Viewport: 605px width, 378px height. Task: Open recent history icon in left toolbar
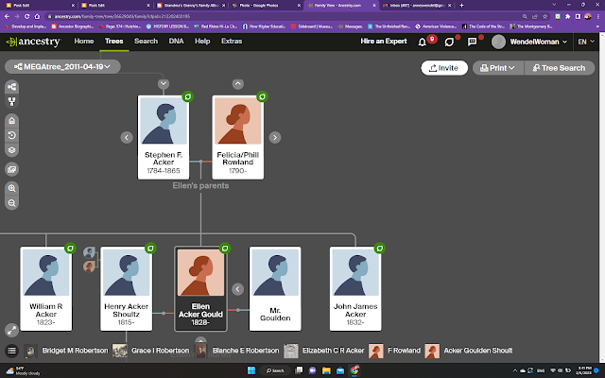tap(12, 135)
